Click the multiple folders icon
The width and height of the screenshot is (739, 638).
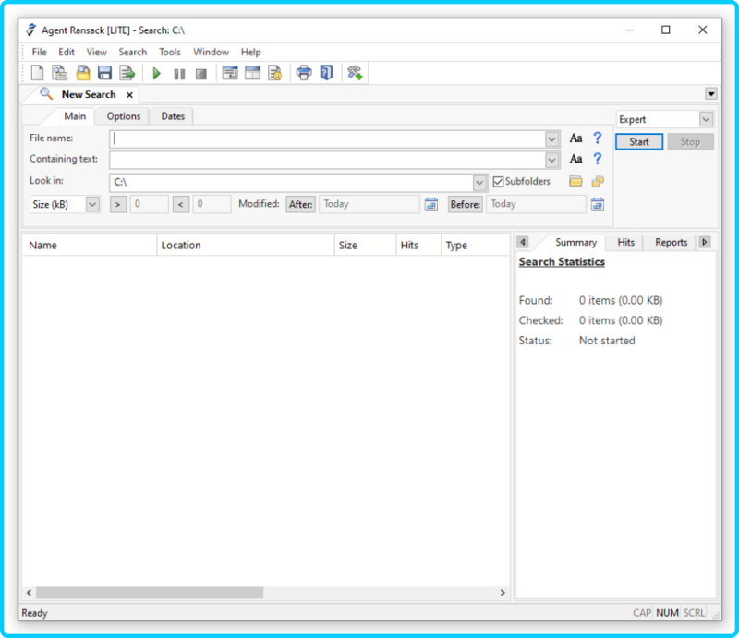(x=598, y=181)
